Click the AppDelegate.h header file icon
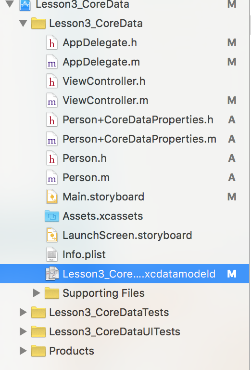This screenshot has width=251, height=370. point(52,43)
